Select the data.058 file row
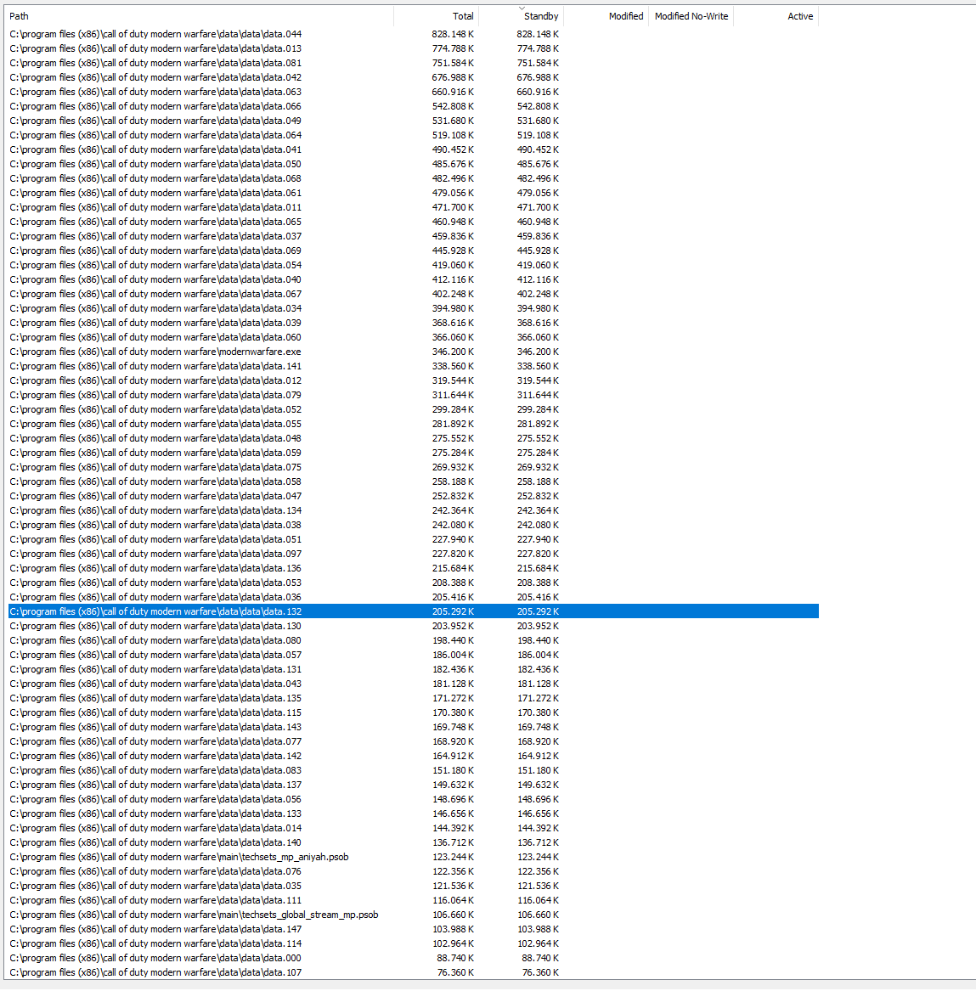This screenshot has height=991, width=976. 414,481
